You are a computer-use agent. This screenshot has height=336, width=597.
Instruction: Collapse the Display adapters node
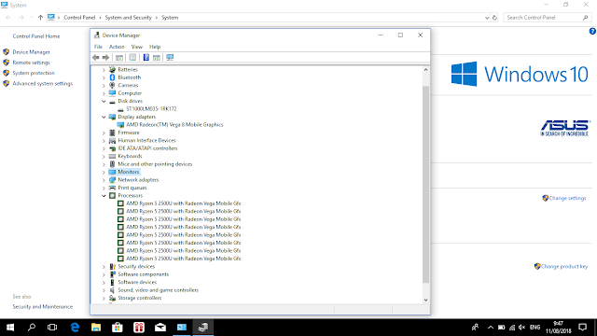(x=104, y=117)
